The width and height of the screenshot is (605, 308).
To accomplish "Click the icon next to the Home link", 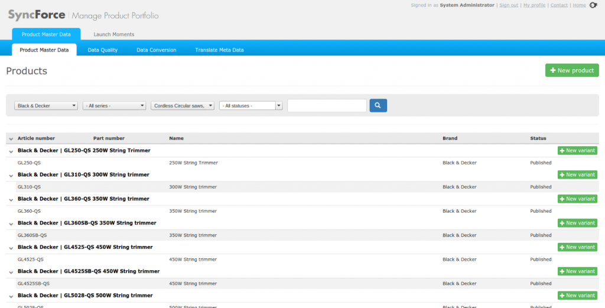I will click(593, 5).
